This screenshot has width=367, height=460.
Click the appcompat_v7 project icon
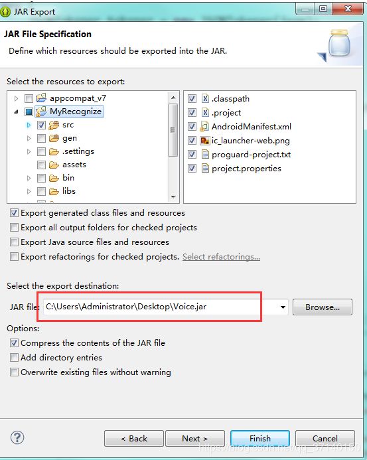click(41, 98)
